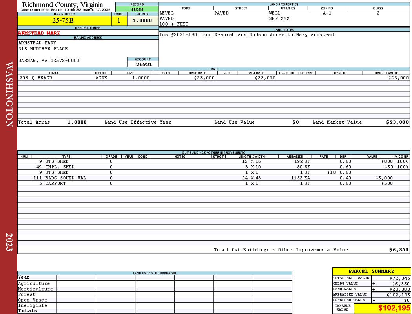Viewport: 412px width, 314px height.
Task: Click area 192 SF cell
Action: tap(302, 161)
